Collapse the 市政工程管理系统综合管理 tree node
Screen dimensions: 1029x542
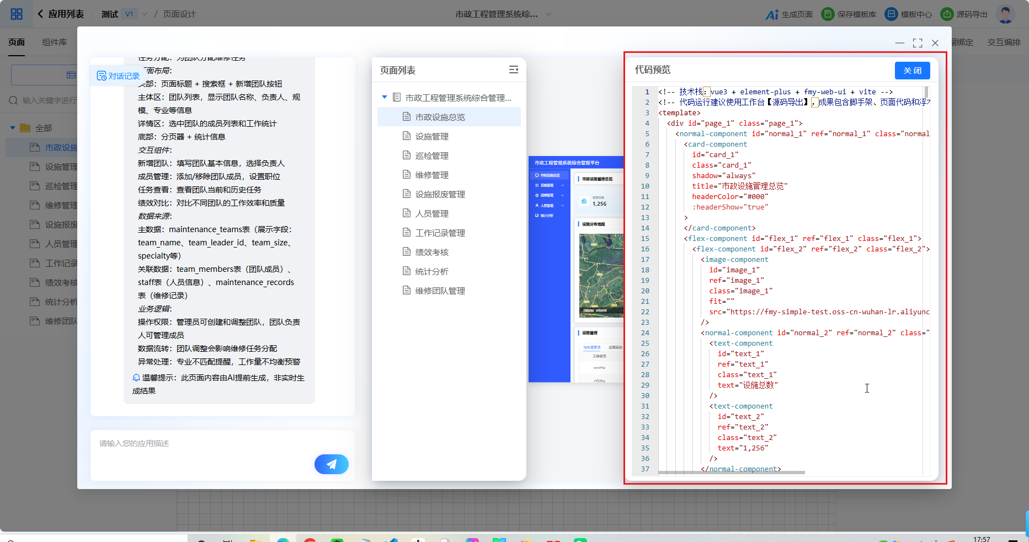click(385, 98)
